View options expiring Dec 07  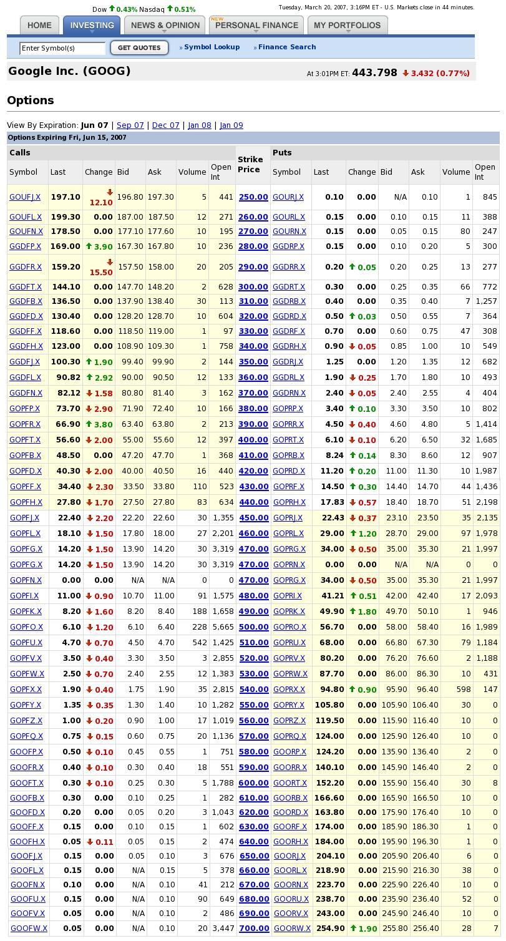(165, 125)
